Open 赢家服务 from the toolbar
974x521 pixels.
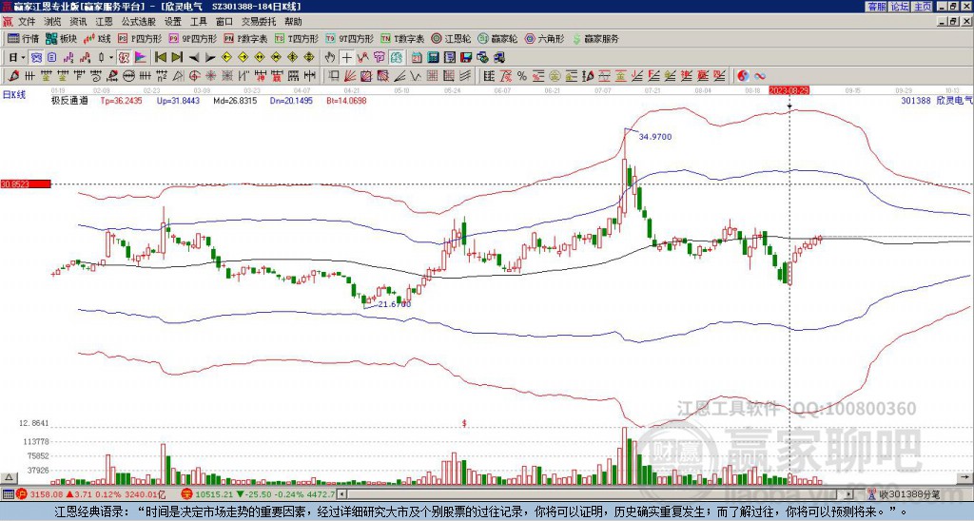595,39
